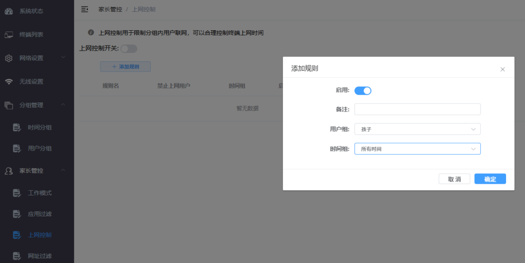Select the 应用过滤 menu item

39,214
